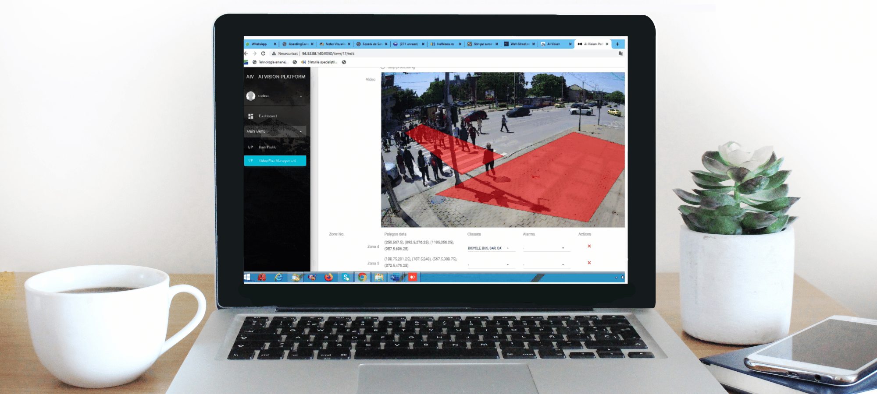Open the VF Video Flux Management section

pos(275,161)
